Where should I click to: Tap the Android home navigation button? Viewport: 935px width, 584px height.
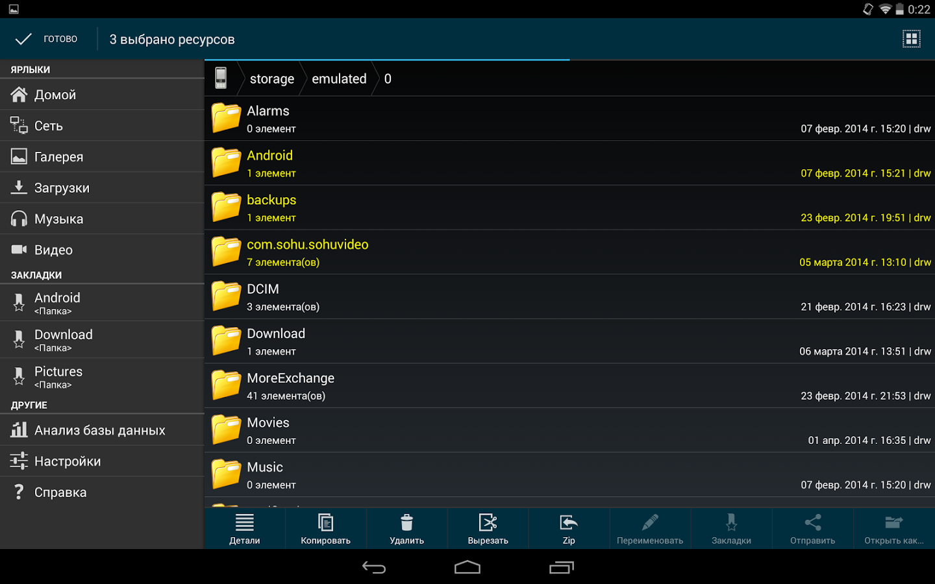click(x=467, y=568)
